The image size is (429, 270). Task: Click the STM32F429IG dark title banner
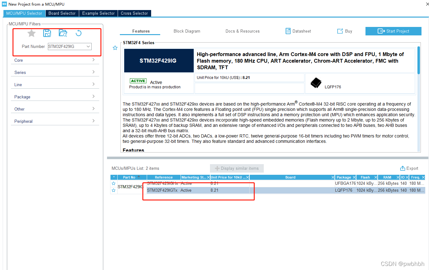(159, 60)
